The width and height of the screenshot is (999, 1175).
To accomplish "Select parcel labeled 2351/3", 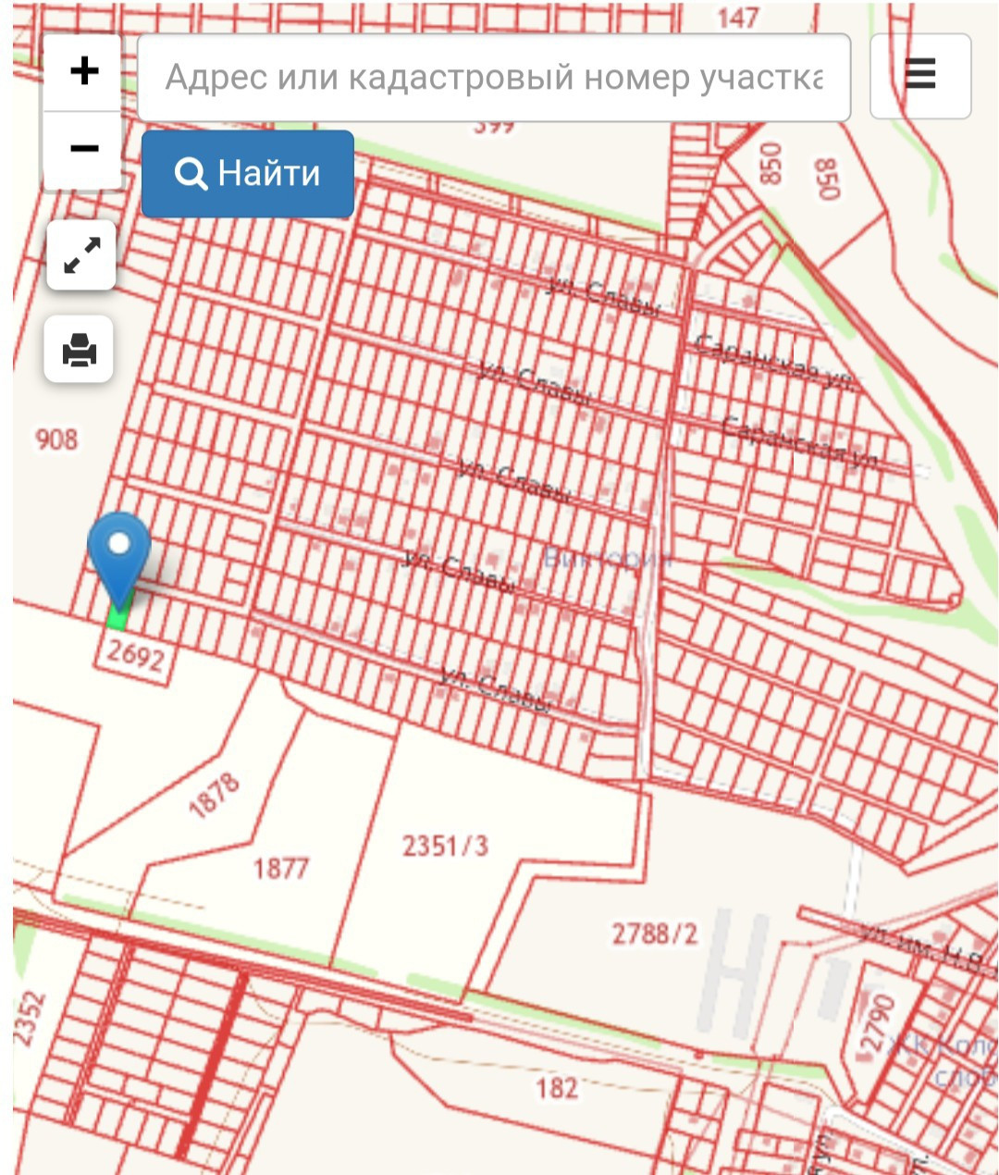I will [x=445, y=846].
